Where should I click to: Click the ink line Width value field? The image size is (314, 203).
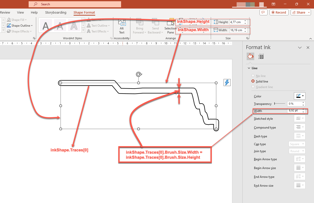(x=293, y=111)
